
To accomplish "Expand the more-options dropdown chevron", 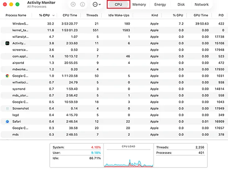I will [100, 5].
